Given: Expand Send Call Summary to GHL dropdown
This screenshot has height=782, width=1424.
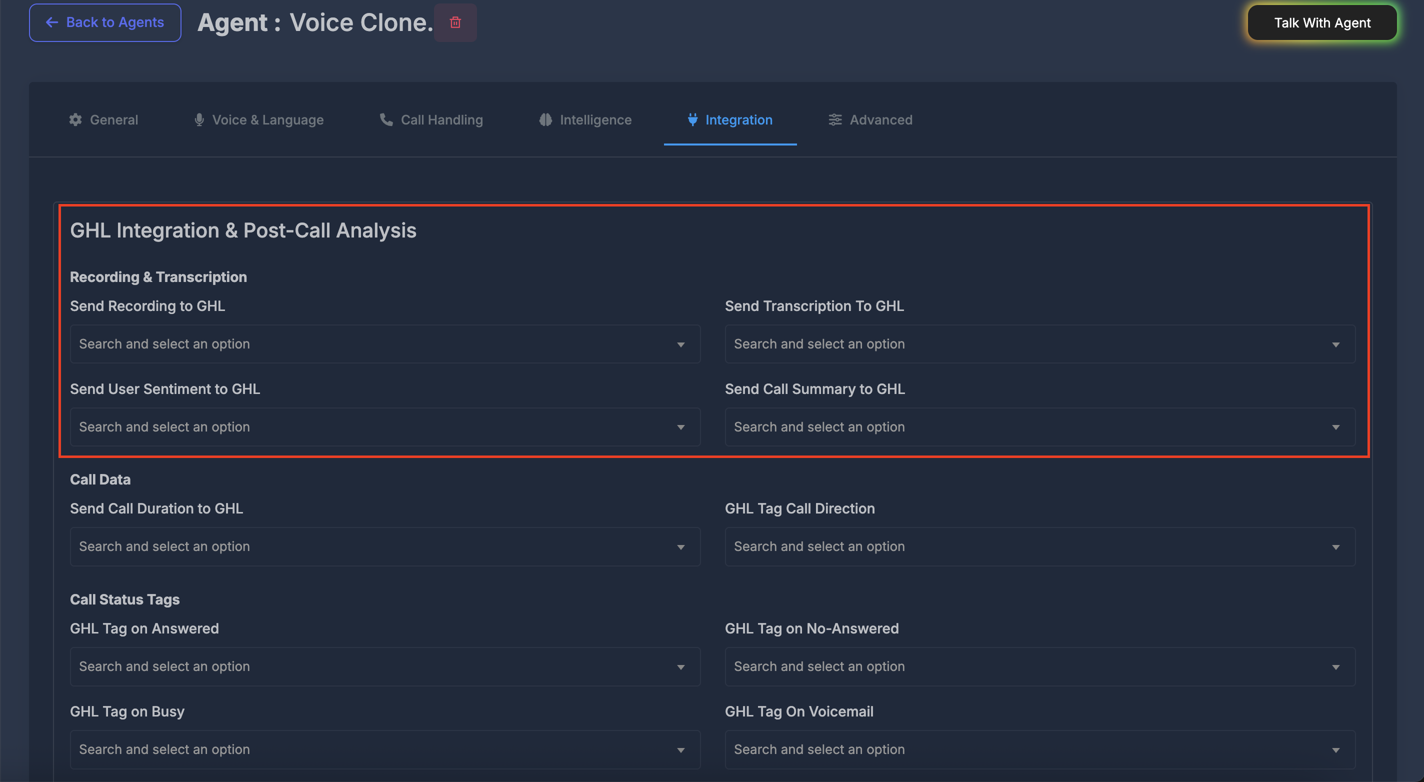Looking at the screenshot, I should 1335,427.
